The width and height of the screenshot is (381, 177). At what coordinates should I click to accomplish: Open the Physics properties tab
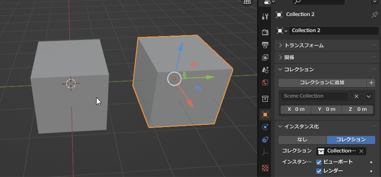pos(265,127)
